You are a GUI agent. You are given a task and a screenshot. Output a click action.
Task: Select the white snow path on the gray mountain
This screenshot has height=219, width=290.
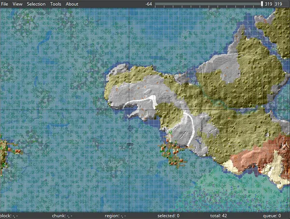tap(140, 102)
